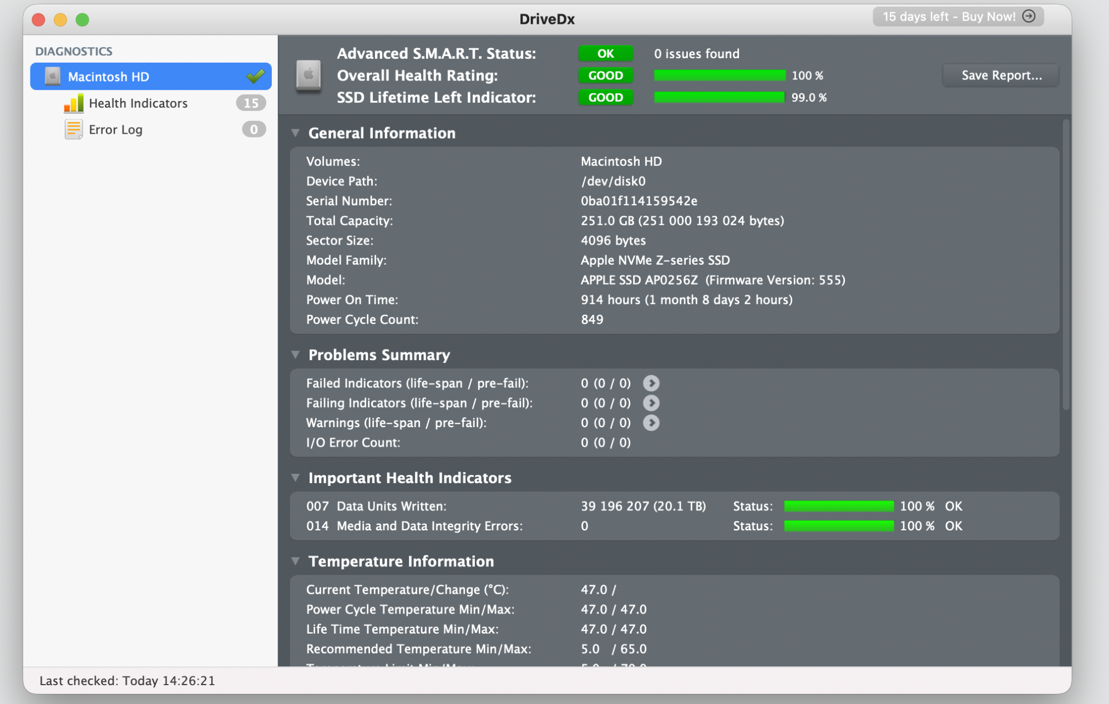
Task: Collapse Important Health Indicators section
Action: point(296,478)
